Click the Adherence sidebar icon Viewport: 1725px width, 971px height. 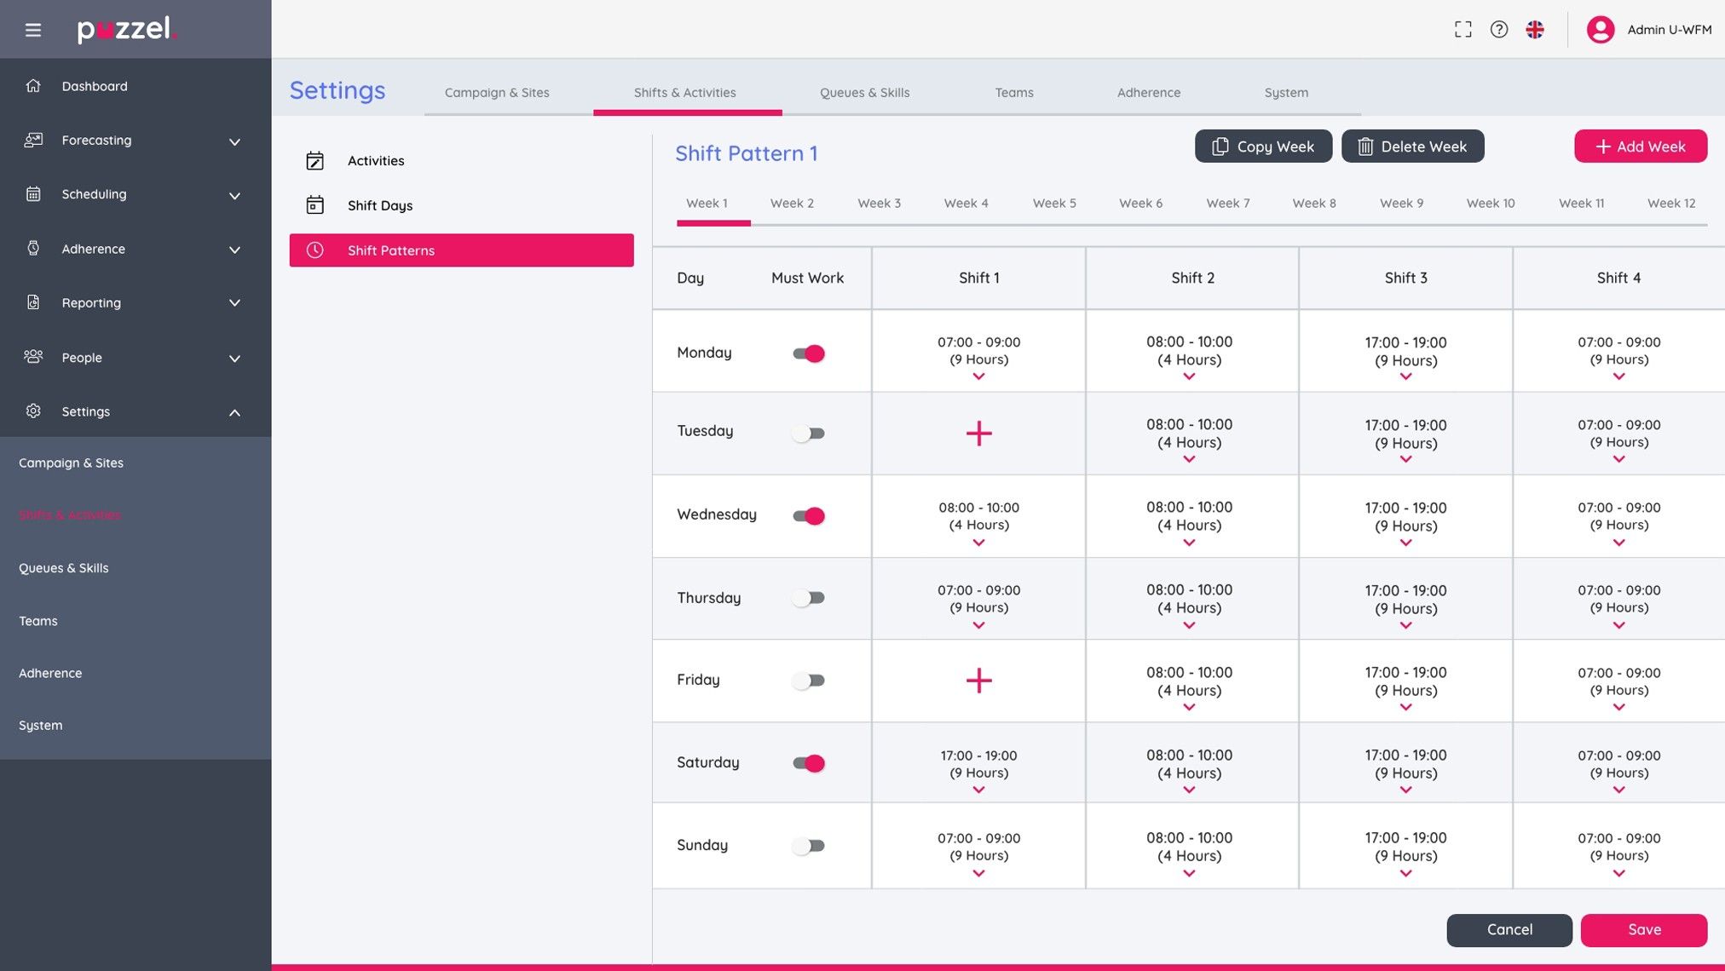point(33,249)
